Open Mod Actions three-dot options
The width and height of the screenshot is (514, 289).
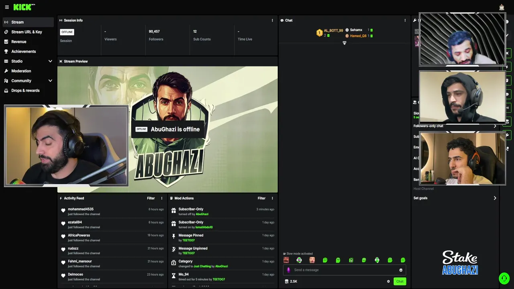click(272, 198)
